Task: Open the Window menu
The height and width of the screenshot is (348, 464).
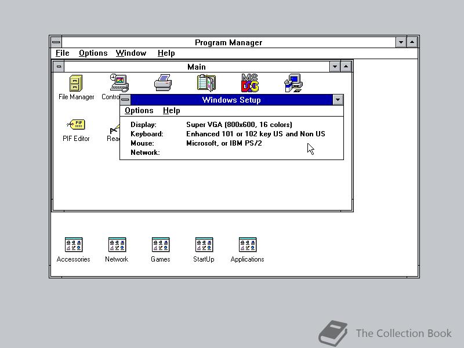Action: (x=131, y=53)
